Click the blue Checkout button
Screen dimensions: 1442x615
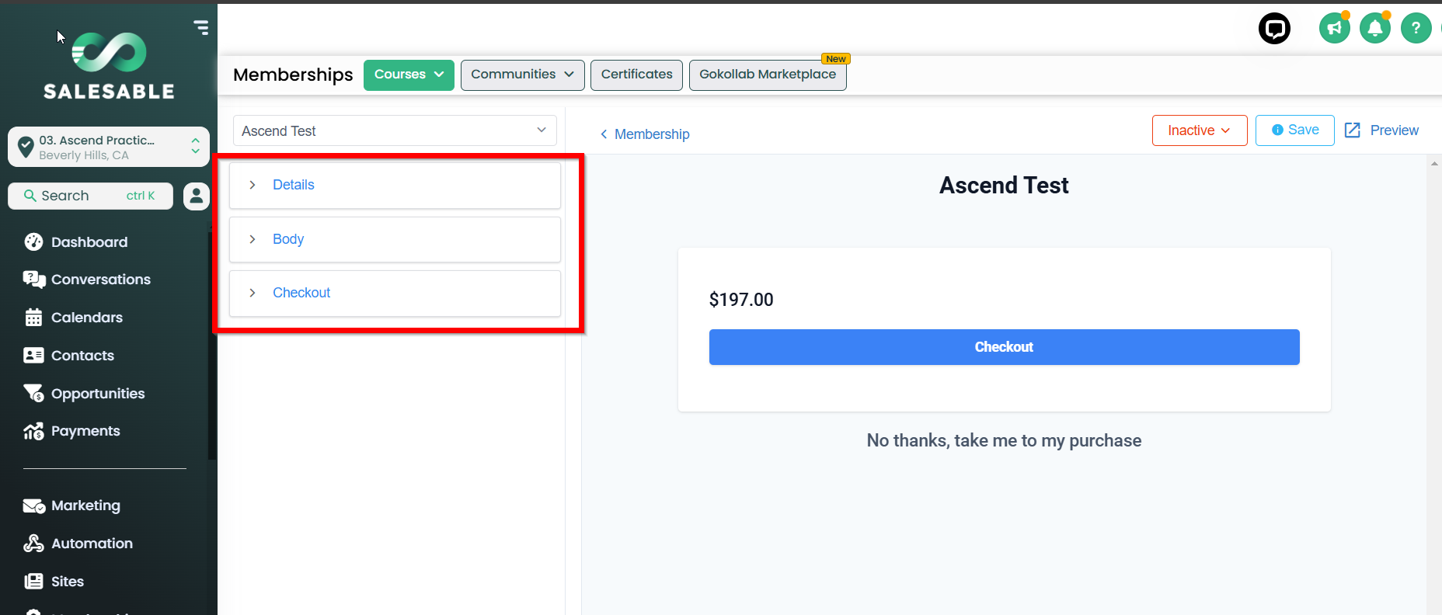click(x=1004, y=347)
